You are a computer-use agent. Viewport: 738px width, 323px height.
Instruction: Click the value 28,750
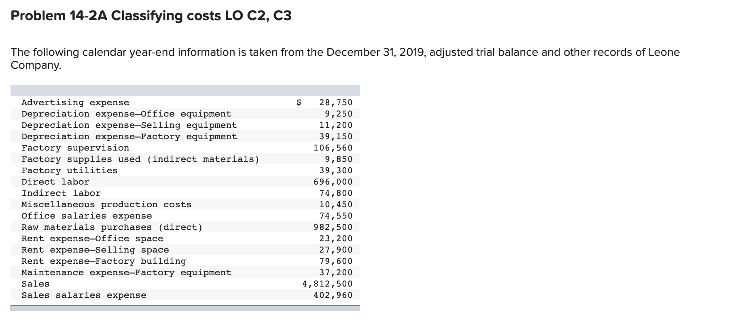point(336,103)
